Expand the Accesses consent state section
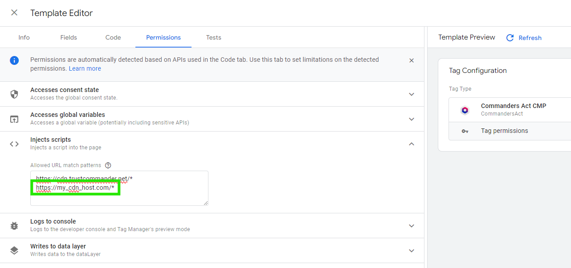571x268 pixels. [412, 94]
